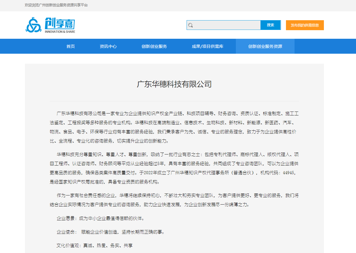Select the 创新创业服务资源 nav tab

(265, 46)
